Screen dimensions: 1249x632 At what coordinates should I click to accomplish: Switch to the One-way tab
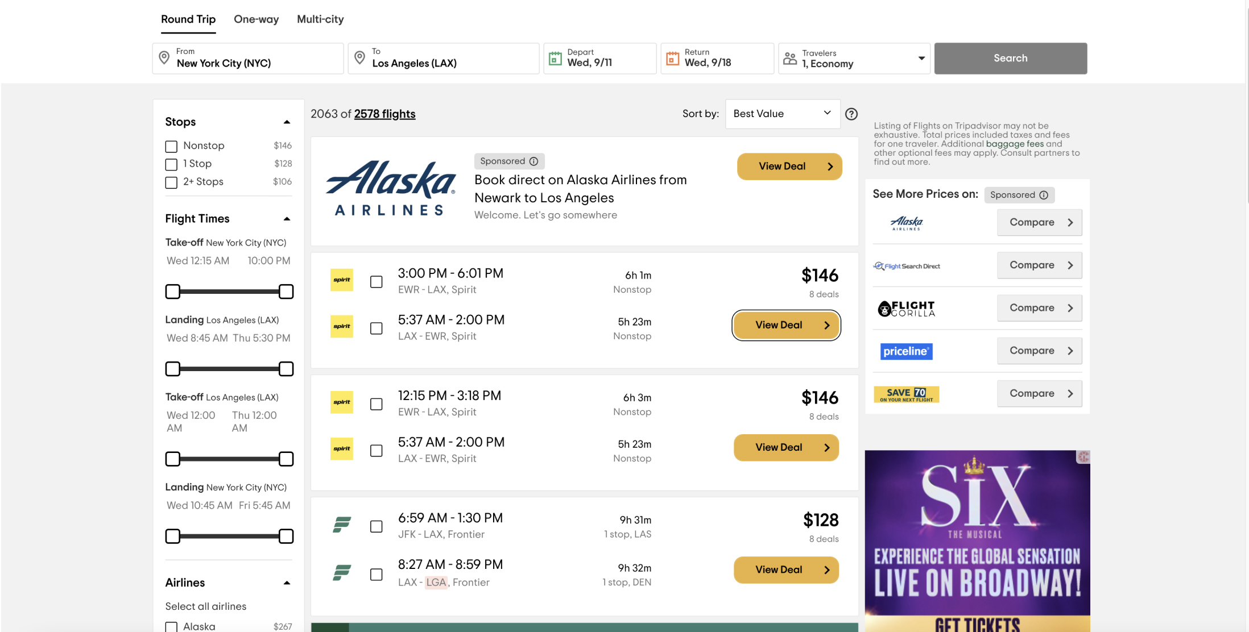coord(256,19)
